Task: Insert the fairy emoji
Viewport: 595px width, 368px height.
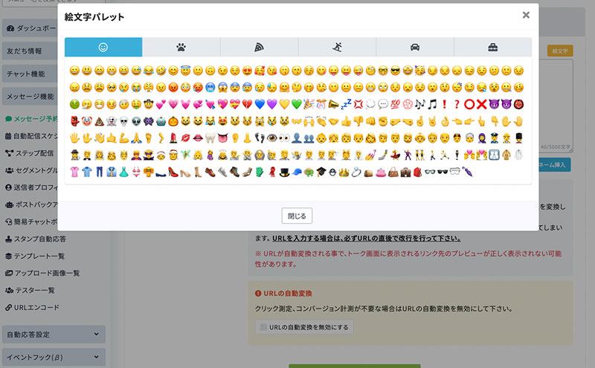Action: point(185,155)
